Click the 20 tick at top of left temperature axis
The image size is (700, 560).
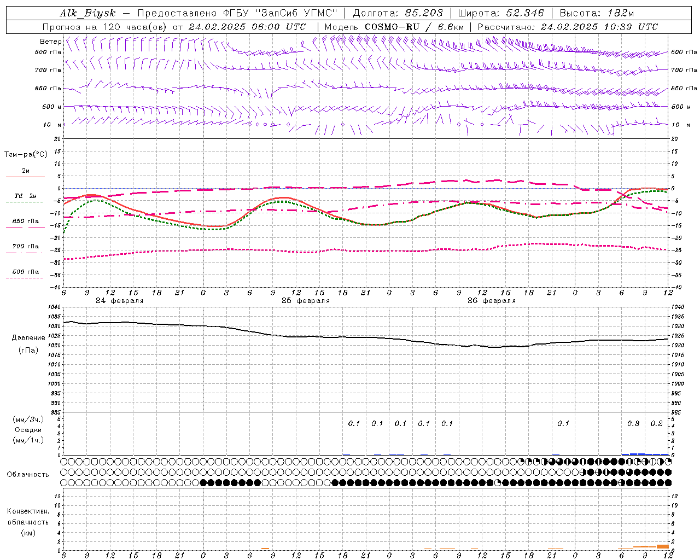(x=57, y=139)
